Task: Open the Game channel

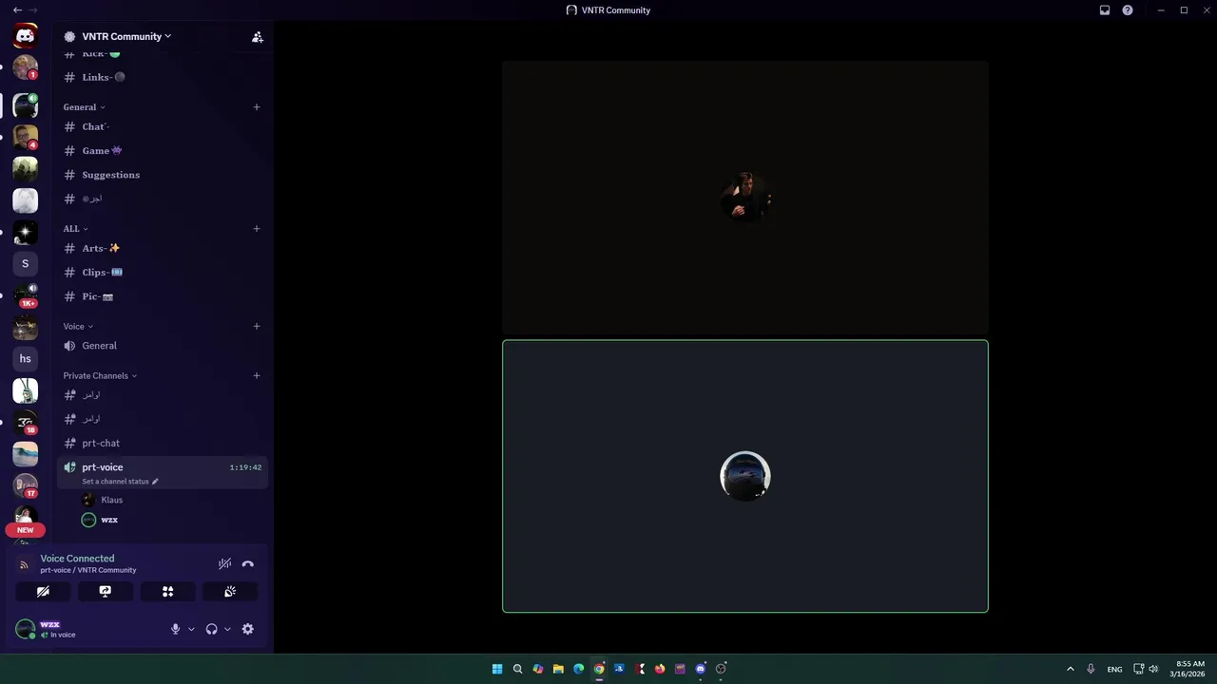Action: tap(163, 151)
